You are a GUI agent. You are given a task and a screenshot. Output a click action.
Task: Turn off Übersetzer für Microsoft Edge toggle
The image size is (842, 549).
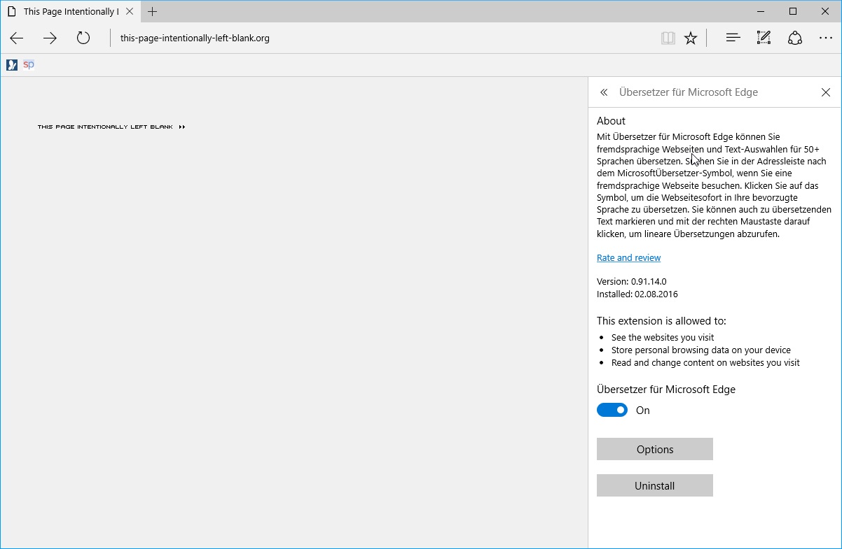[x=612, y=411]
